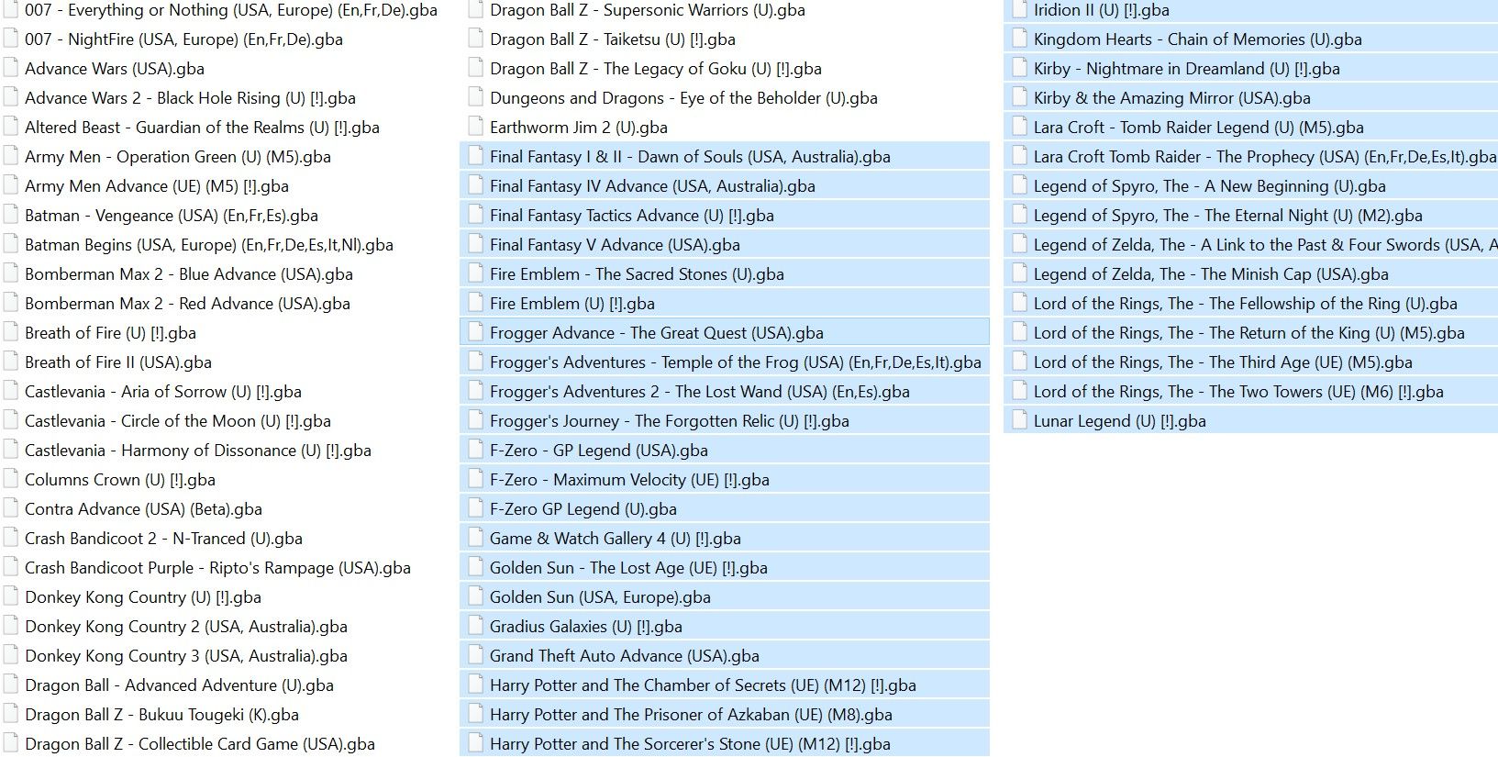Viewport: 1498px width, 757px height.
Task: Click the file icon for Dragon Ball Z - Taiketsu
Action: 475,39
